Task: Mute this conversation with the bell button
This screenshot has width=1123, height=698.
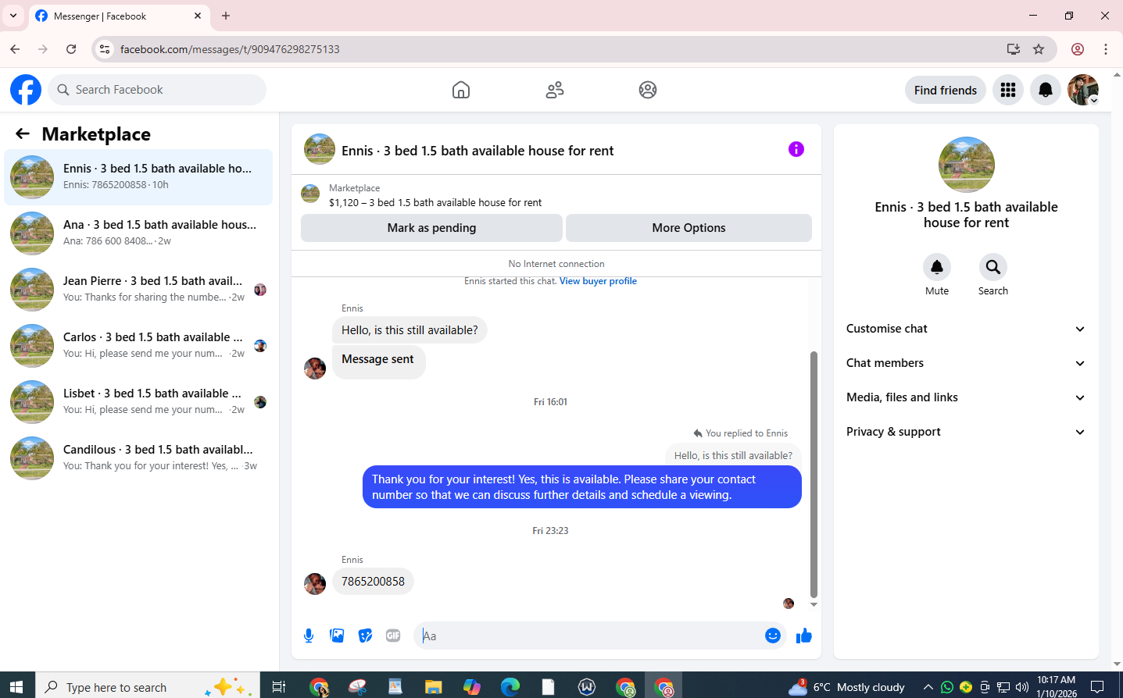Action: [937, 267]
